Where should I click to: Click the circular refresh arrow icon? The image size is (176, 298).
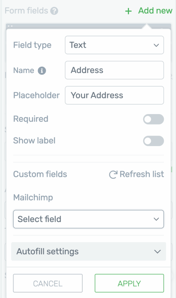(113, 175)
